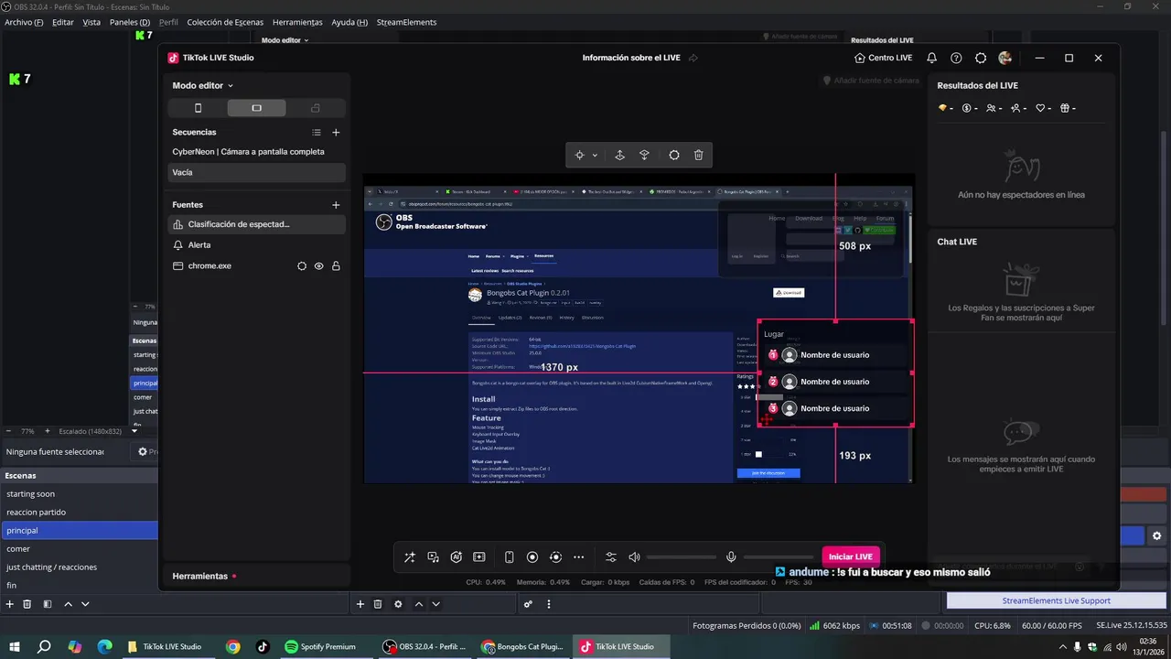Open the dollar earnings stat in Resultados del LIVE
Screen dimensions: 1171x659
[x=971, y=108]
